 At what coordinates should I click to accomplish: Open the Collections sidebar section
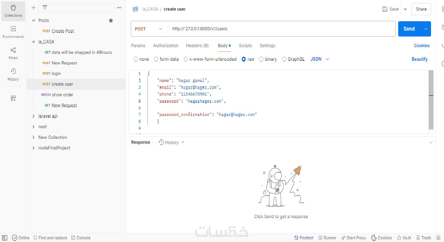[13, 11]
